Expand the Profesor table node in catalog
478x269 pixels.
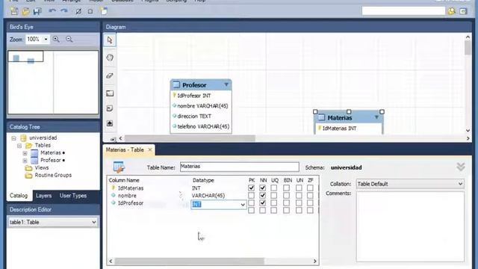tap(25, 161)
